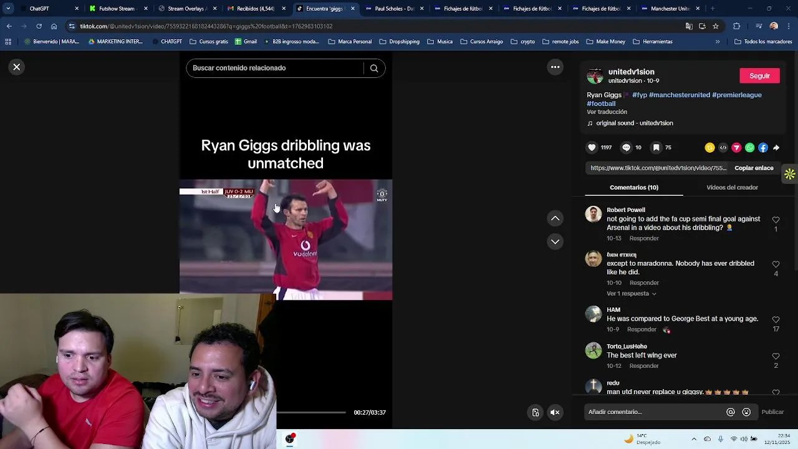The image size is (798, 449).
Task: Share video to Facebook
Action: point(763,148)
